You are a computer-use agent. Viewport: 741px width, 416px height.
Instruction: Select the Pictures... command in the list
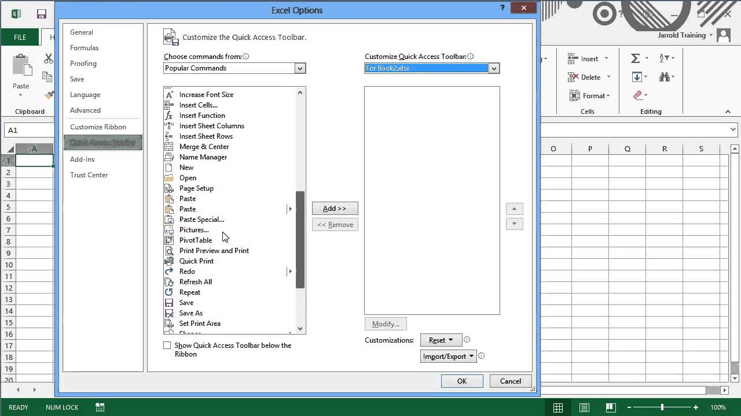click(x=194, y=230)
